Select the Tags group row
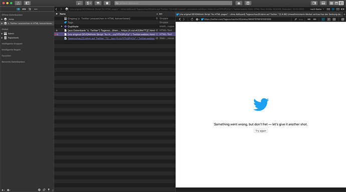346x192 pixels. (115, 23)
